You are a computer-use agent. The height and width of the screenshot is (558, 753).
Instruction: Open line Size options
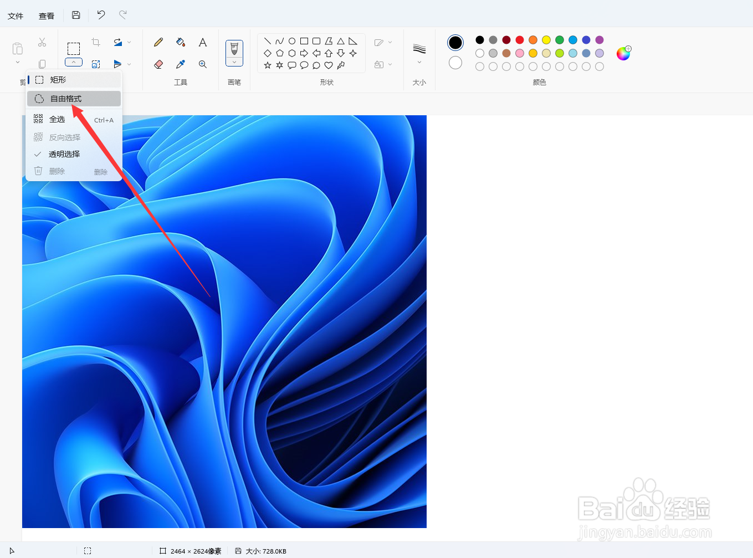[x=419, y=53]
